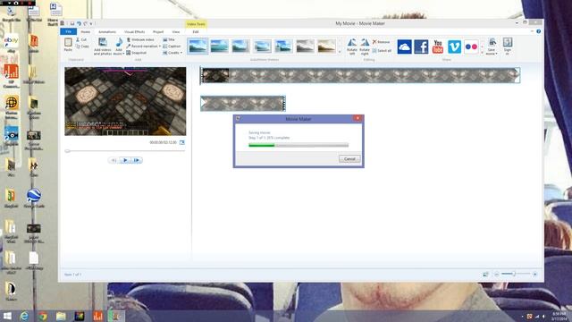Step to the next frame
The width and height of the screenshot is (572, 322).
coord(137,160)
